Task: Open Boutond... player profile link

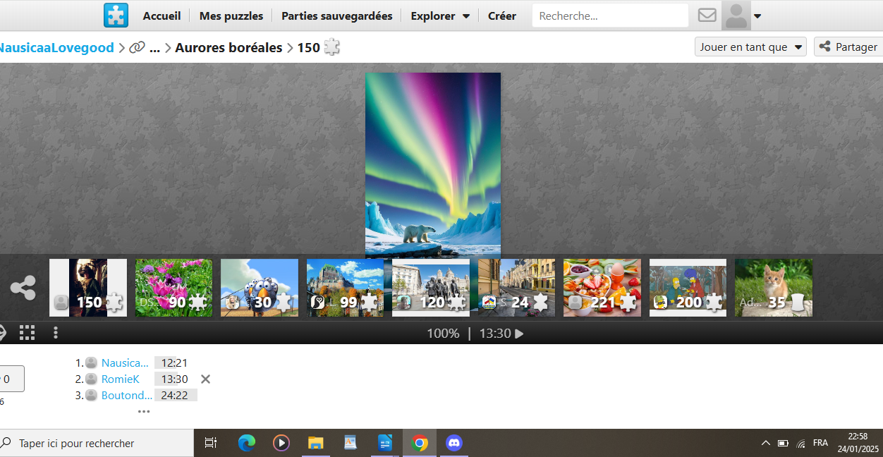Action: 127,395
